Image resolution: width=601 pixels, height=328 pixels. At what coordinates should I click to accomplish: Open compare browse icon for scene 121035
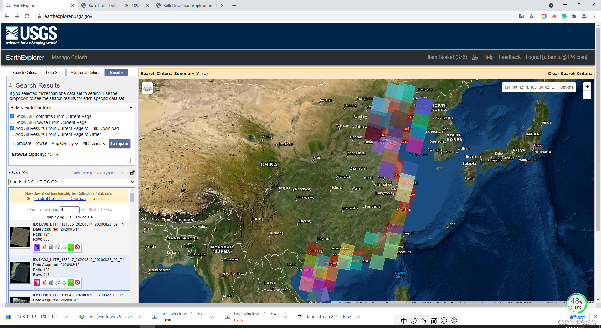pyautogui.click(x=51, y=247)
